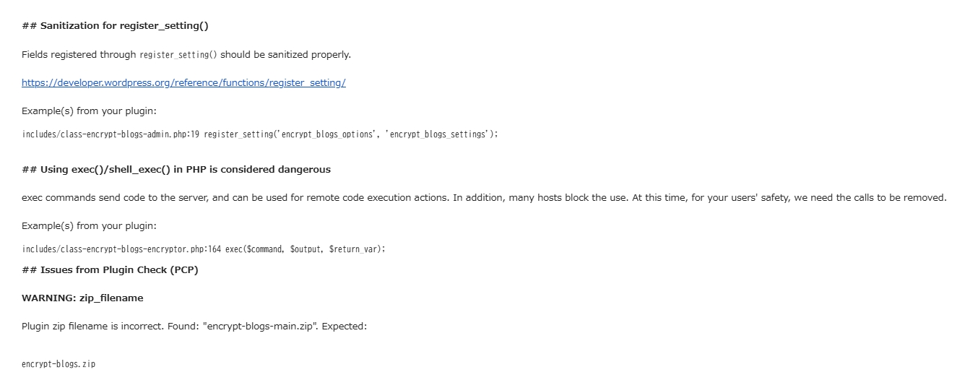
Task: Click the "encrypt-blogs-main.zip" found filename
Action: click(261, 327)
